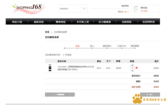
Task: Click the 數量 column header
Action: 132,61
